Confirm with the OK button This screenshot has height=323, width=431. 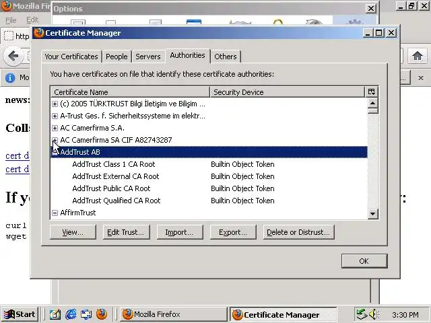coord(364,261)
